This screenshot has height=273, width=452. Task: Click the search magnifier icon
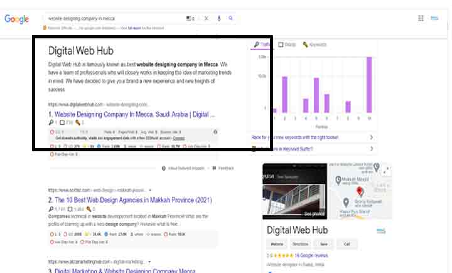[230, 19]
